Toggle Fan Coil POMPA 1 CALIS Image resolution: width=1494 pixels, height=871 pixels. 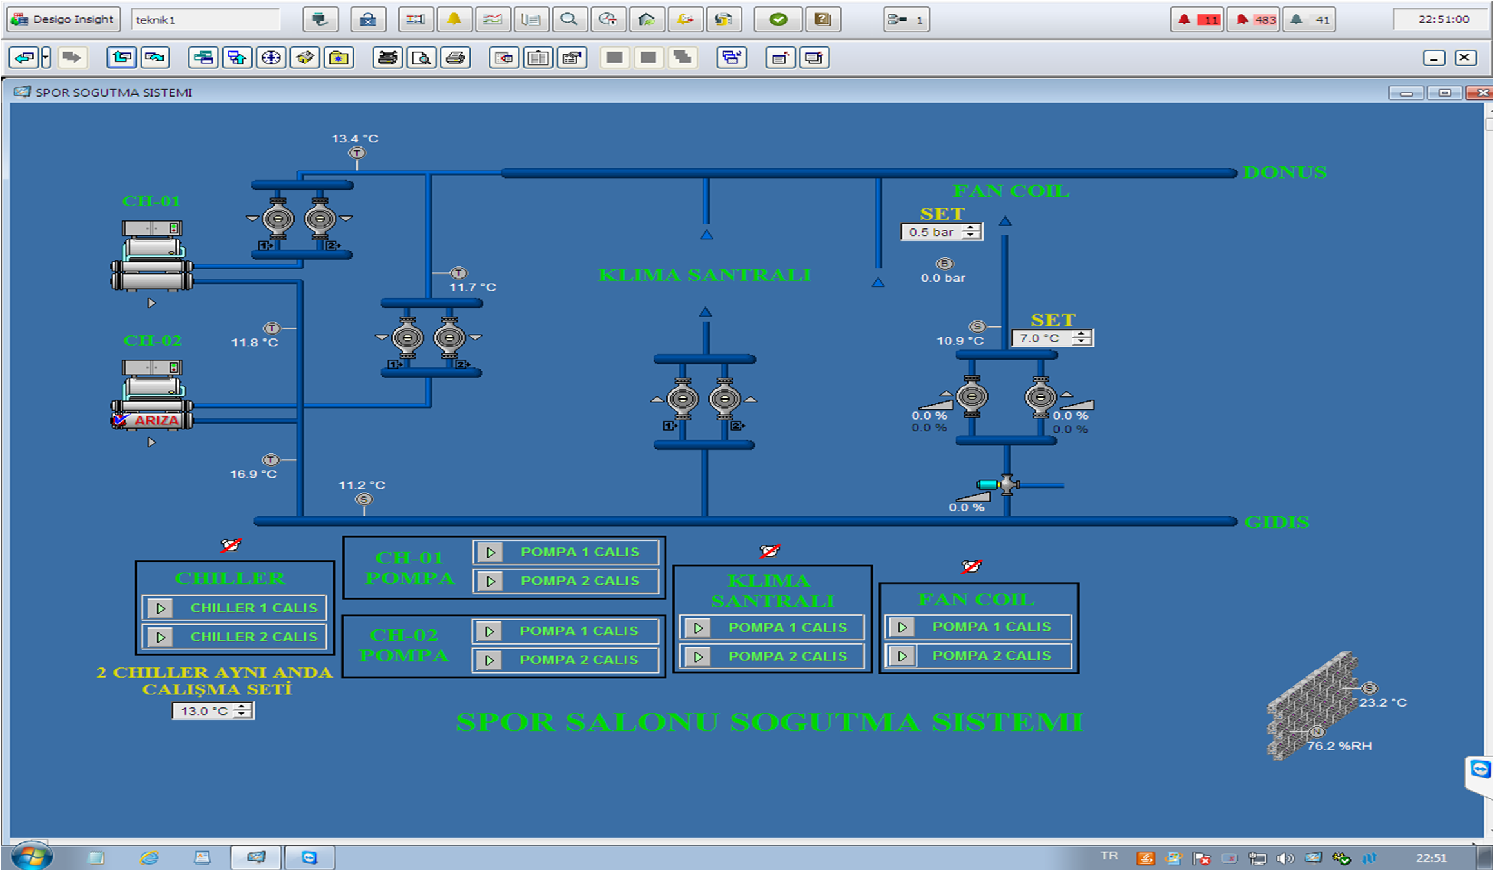pyautogui.click(x=902, y=627)
